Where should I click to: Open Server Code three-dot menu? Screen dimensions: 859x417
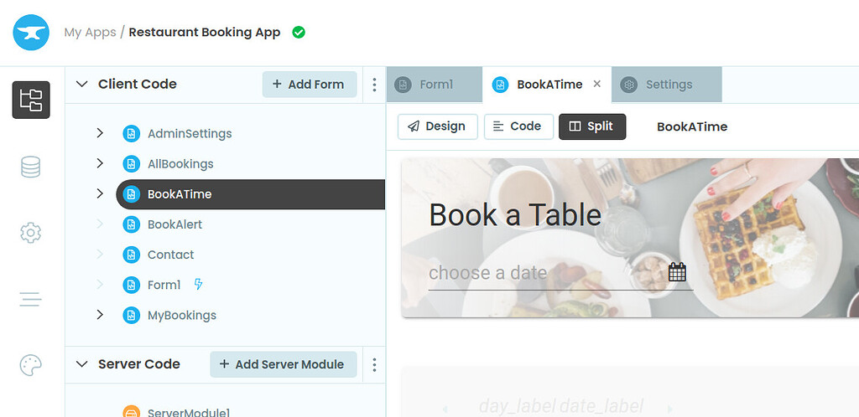coord(374,364)
